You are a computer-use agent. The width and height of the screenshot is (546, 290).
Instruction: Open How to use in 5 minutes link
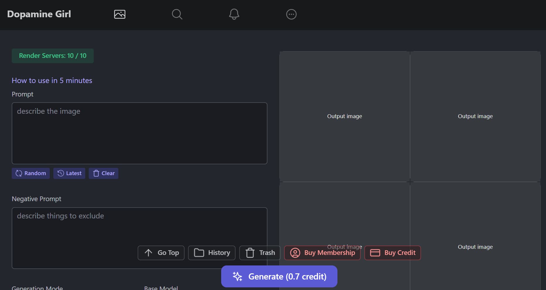point(52,80)
